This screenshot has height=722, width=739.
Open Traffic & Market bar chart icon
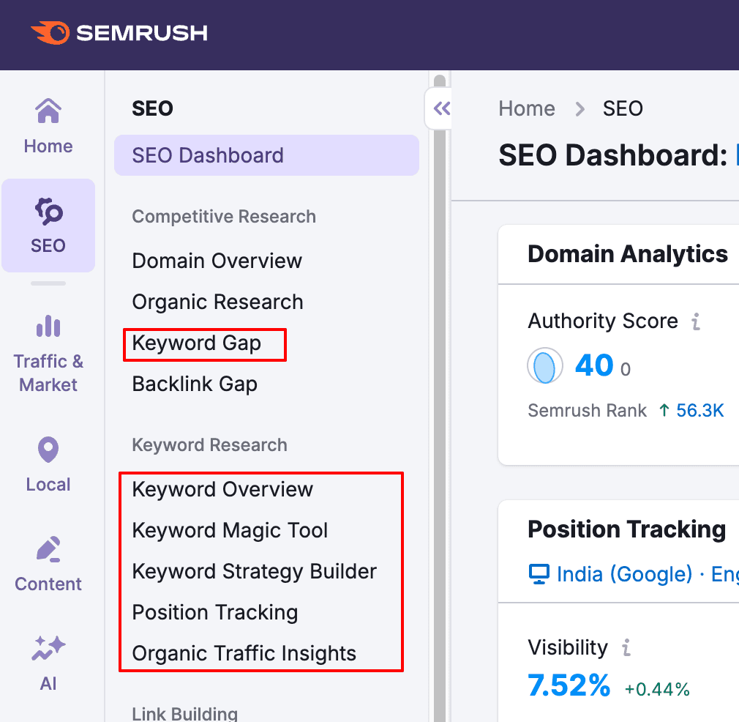coord(48,326)
